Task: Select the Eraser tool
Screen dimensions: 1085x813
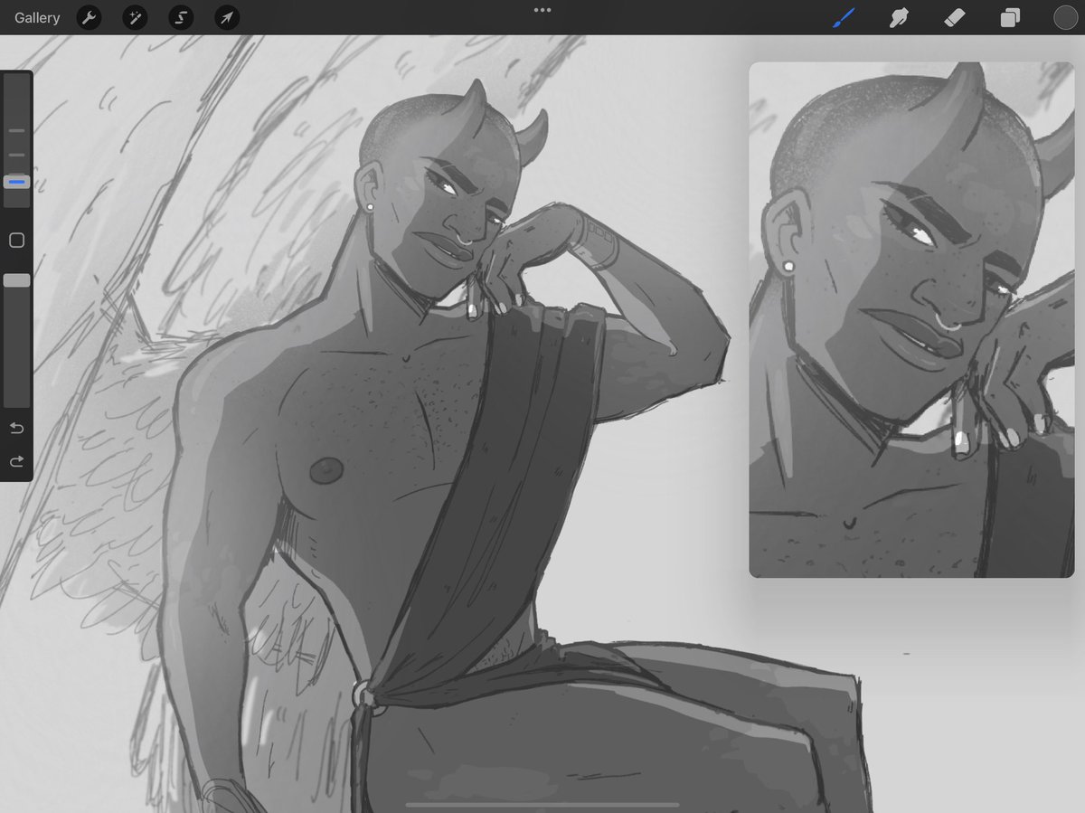Action: (955, 17)
